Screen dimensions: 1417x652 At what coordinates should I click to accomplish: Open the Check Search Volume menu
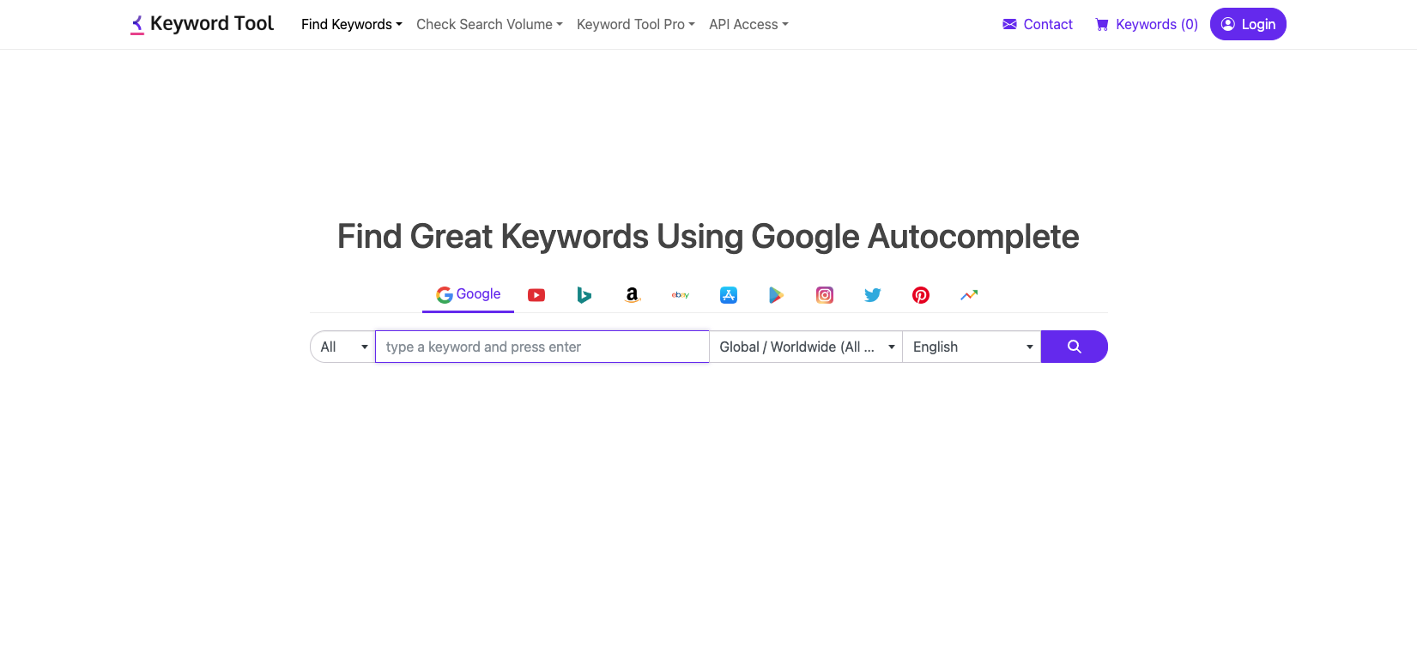click(489, 24)
